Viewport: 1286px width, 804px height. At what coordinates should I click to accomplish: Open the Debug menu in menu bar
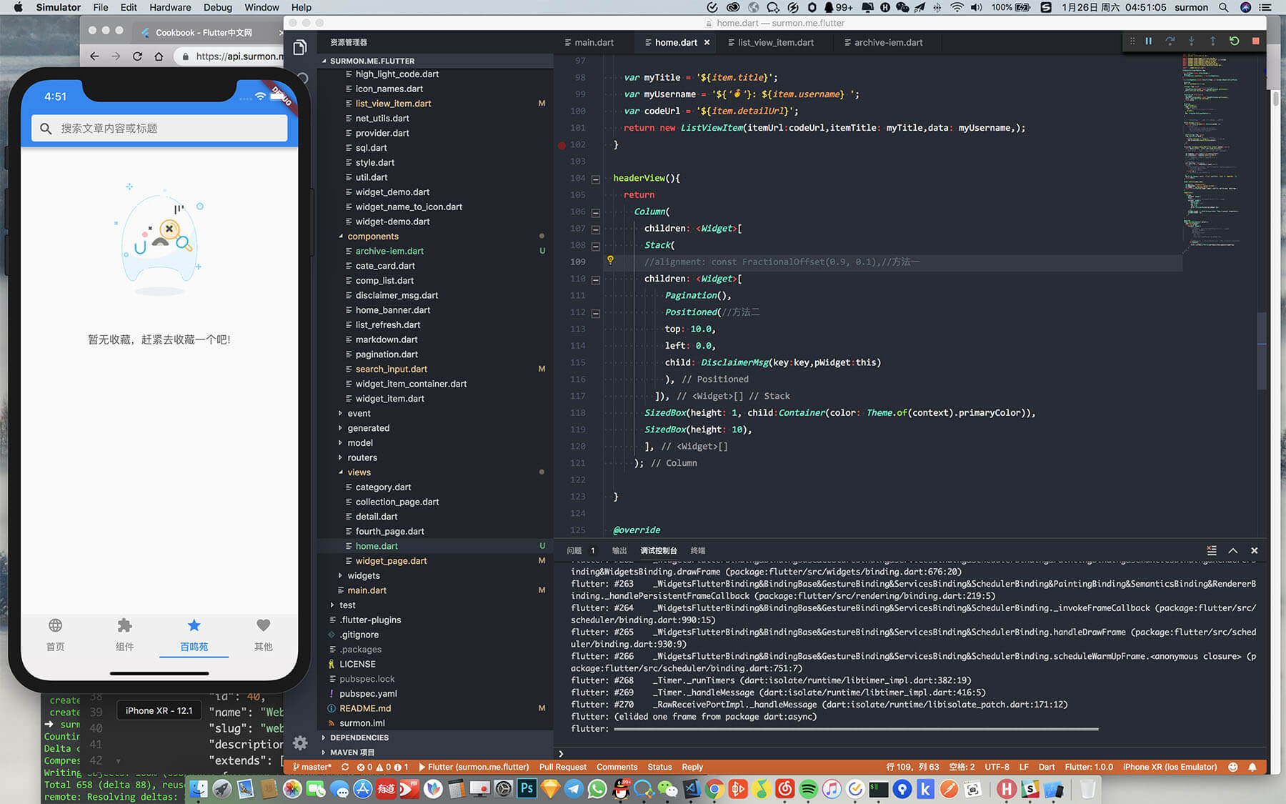[x=217, y=7]
